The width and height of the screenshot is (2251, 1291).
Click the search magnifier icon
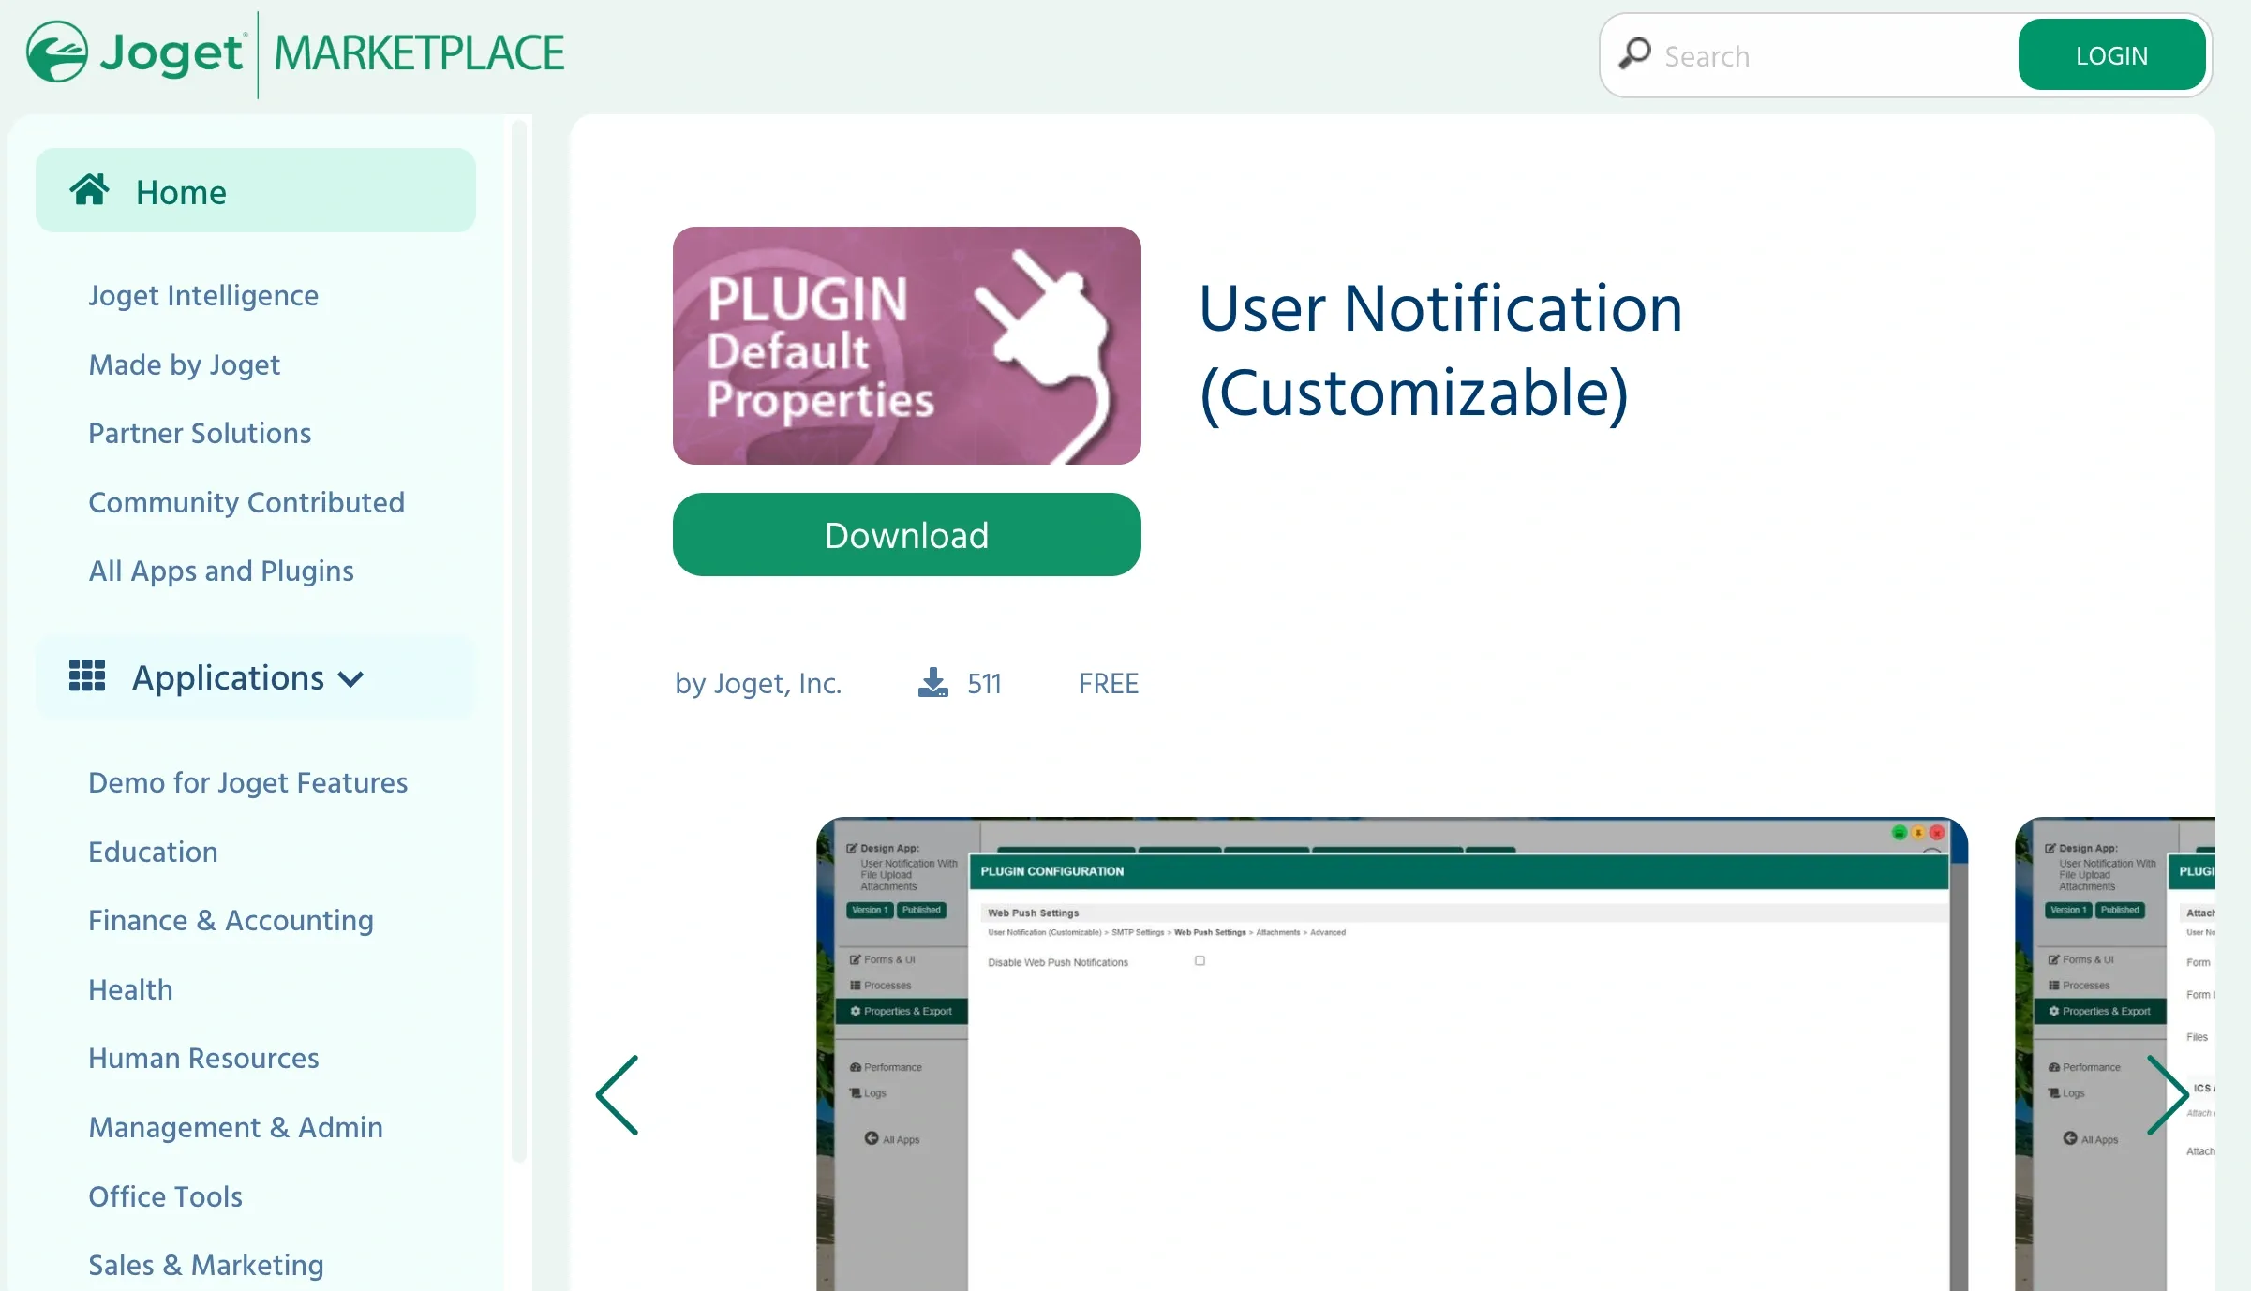tap(1634, 54)
